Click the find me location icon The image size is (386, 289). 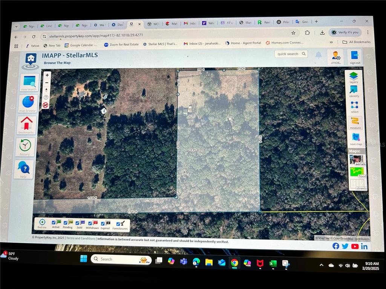tap(42, 223)
